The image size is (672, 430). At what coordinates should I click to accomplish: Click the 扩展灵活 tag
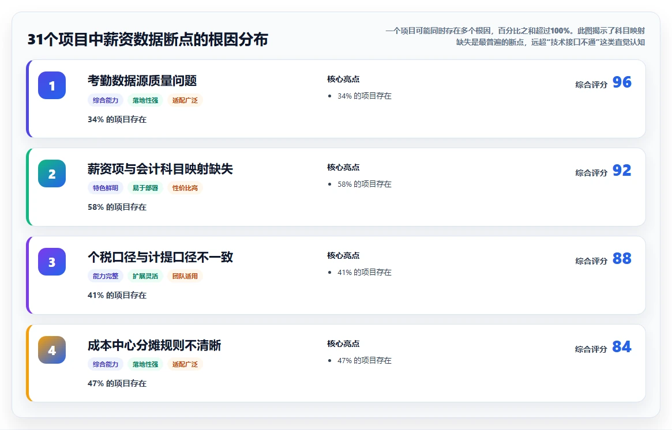145,276
